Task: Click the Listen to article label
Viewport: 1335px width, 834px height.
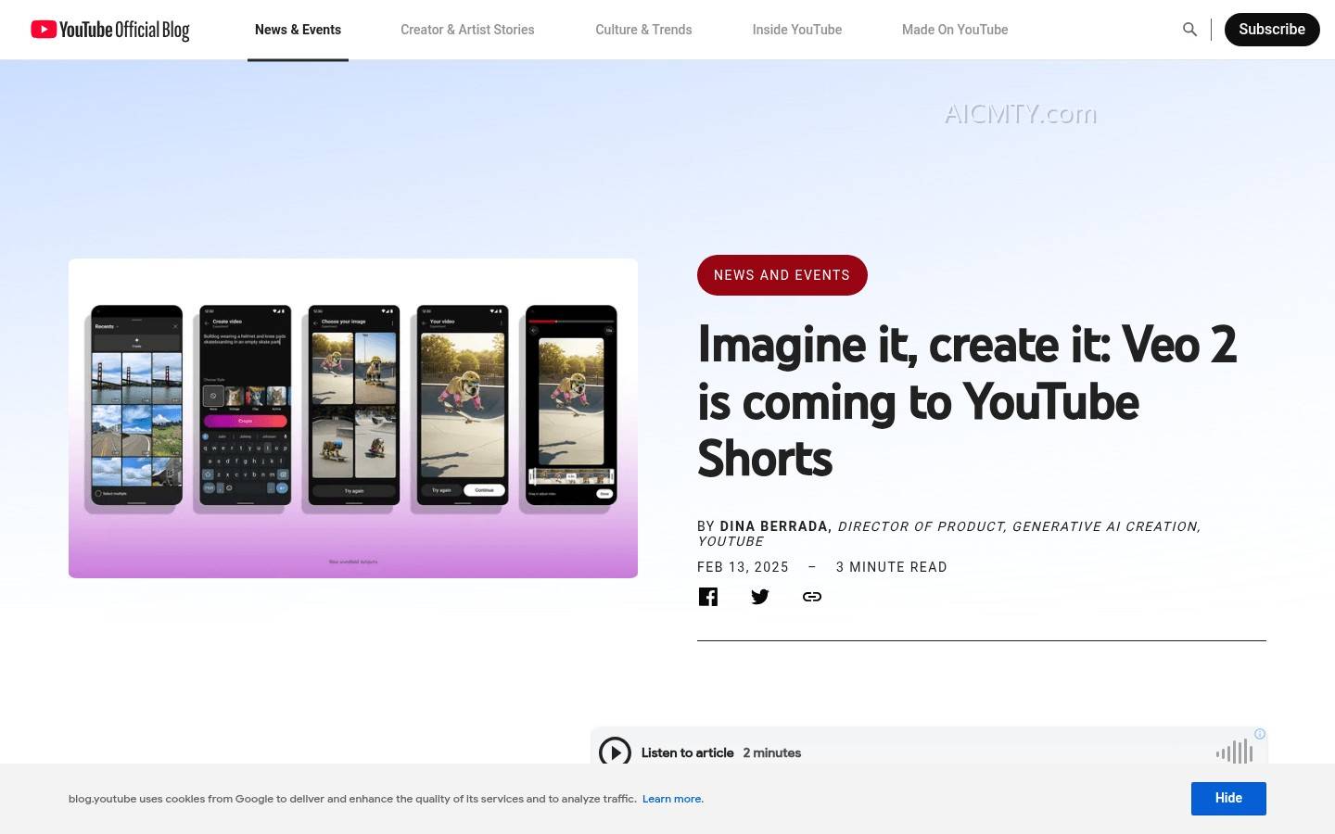Action: click(x=688, y=752)
